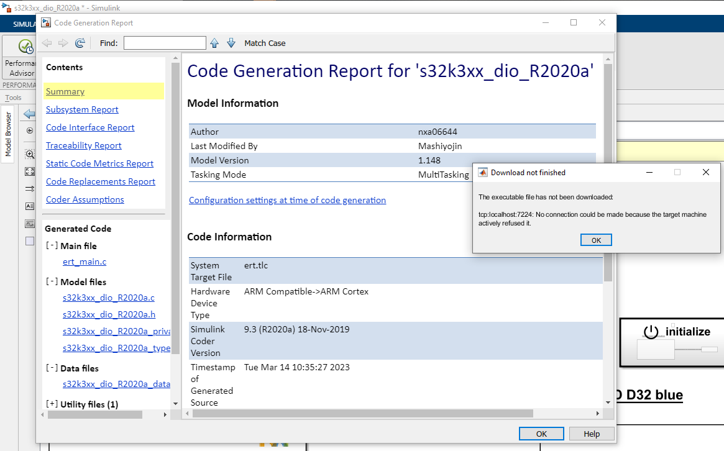
Task: Open the Model Browser side tab
Action: click(8, 134)
